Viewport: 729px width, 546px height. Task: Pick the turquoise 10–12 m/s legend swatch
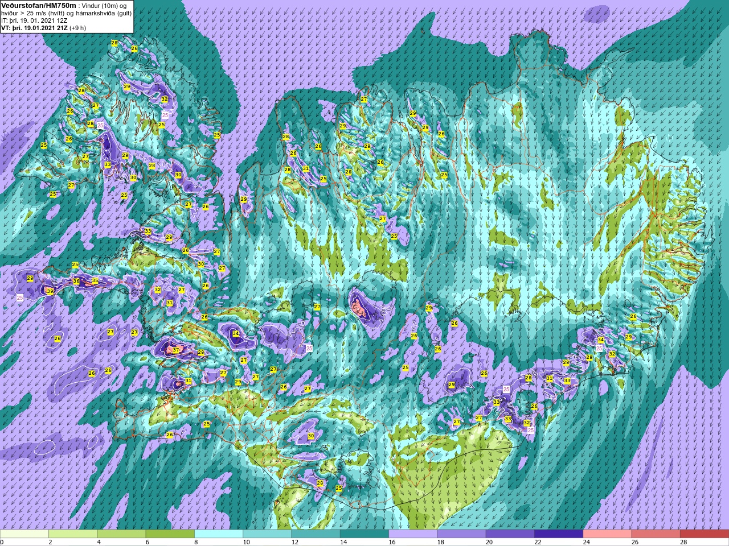[267, 534]
